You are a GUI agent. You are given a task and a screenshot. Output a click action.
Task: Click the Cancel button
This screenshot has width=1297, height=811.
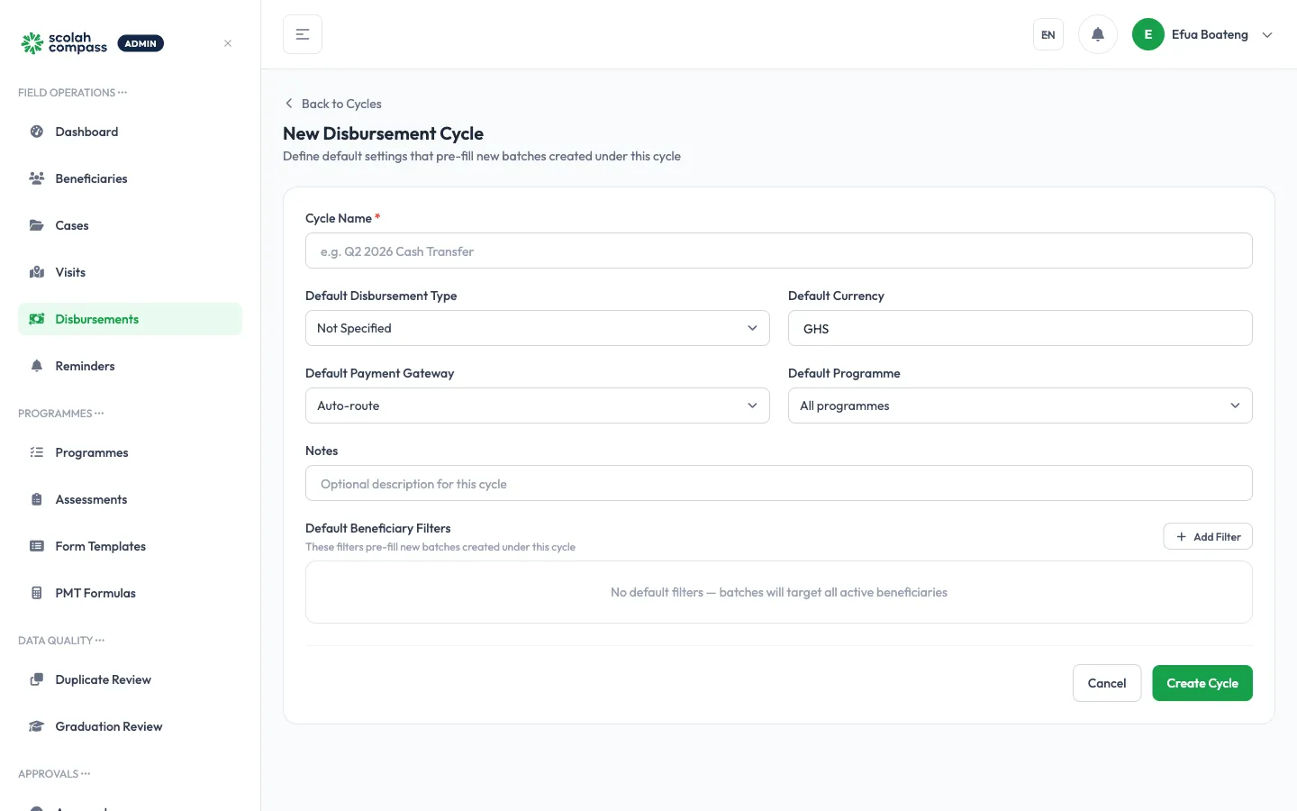pos(1107,683)
